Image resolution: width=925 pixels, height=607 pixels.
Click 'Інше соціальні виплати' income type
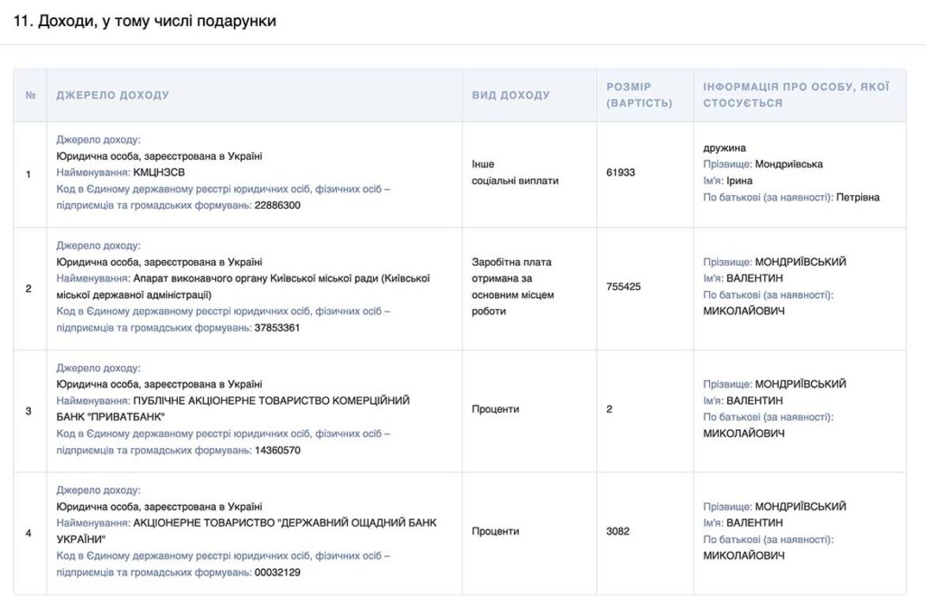coord(515,173)
